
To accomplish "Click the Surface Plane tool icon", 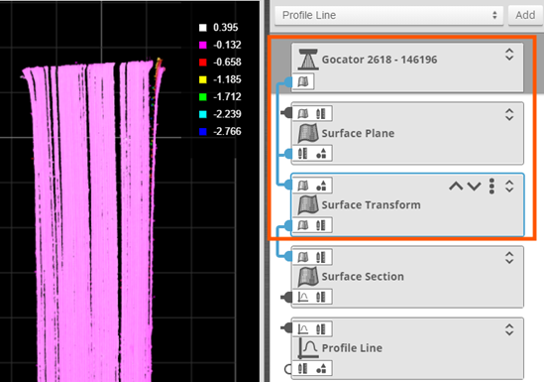I will (x=308, y=133).
